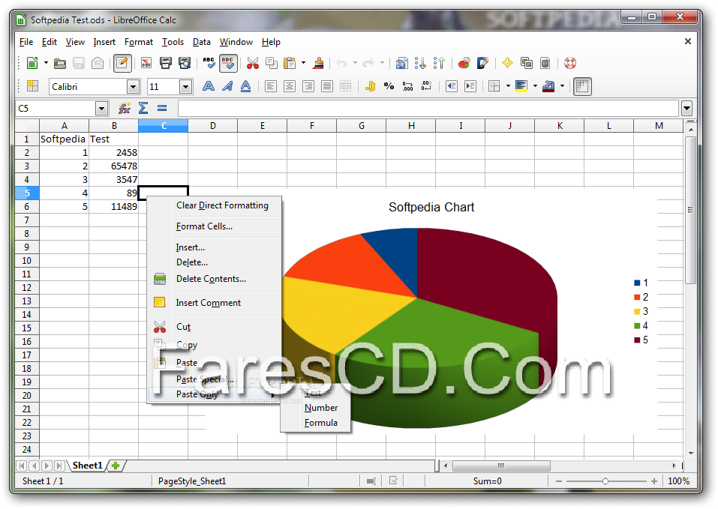
Task: Toggle Underline formatting
Action: (246, 86)
